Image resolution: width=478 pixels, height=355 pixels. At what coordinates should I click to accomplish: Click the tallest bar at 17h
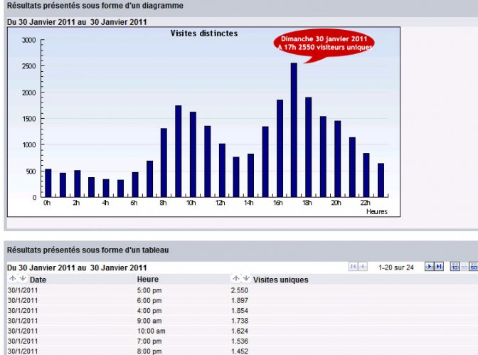[293, 129]
